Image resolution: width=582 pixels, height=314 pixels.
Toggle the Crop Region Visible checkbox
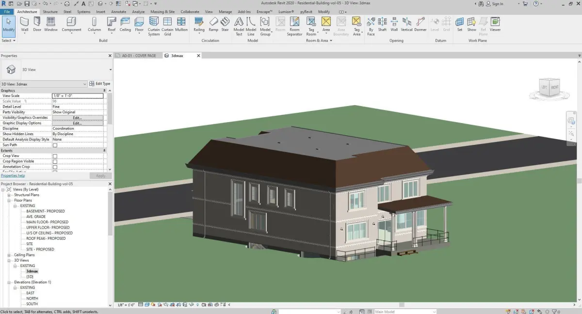coord(55,161)
